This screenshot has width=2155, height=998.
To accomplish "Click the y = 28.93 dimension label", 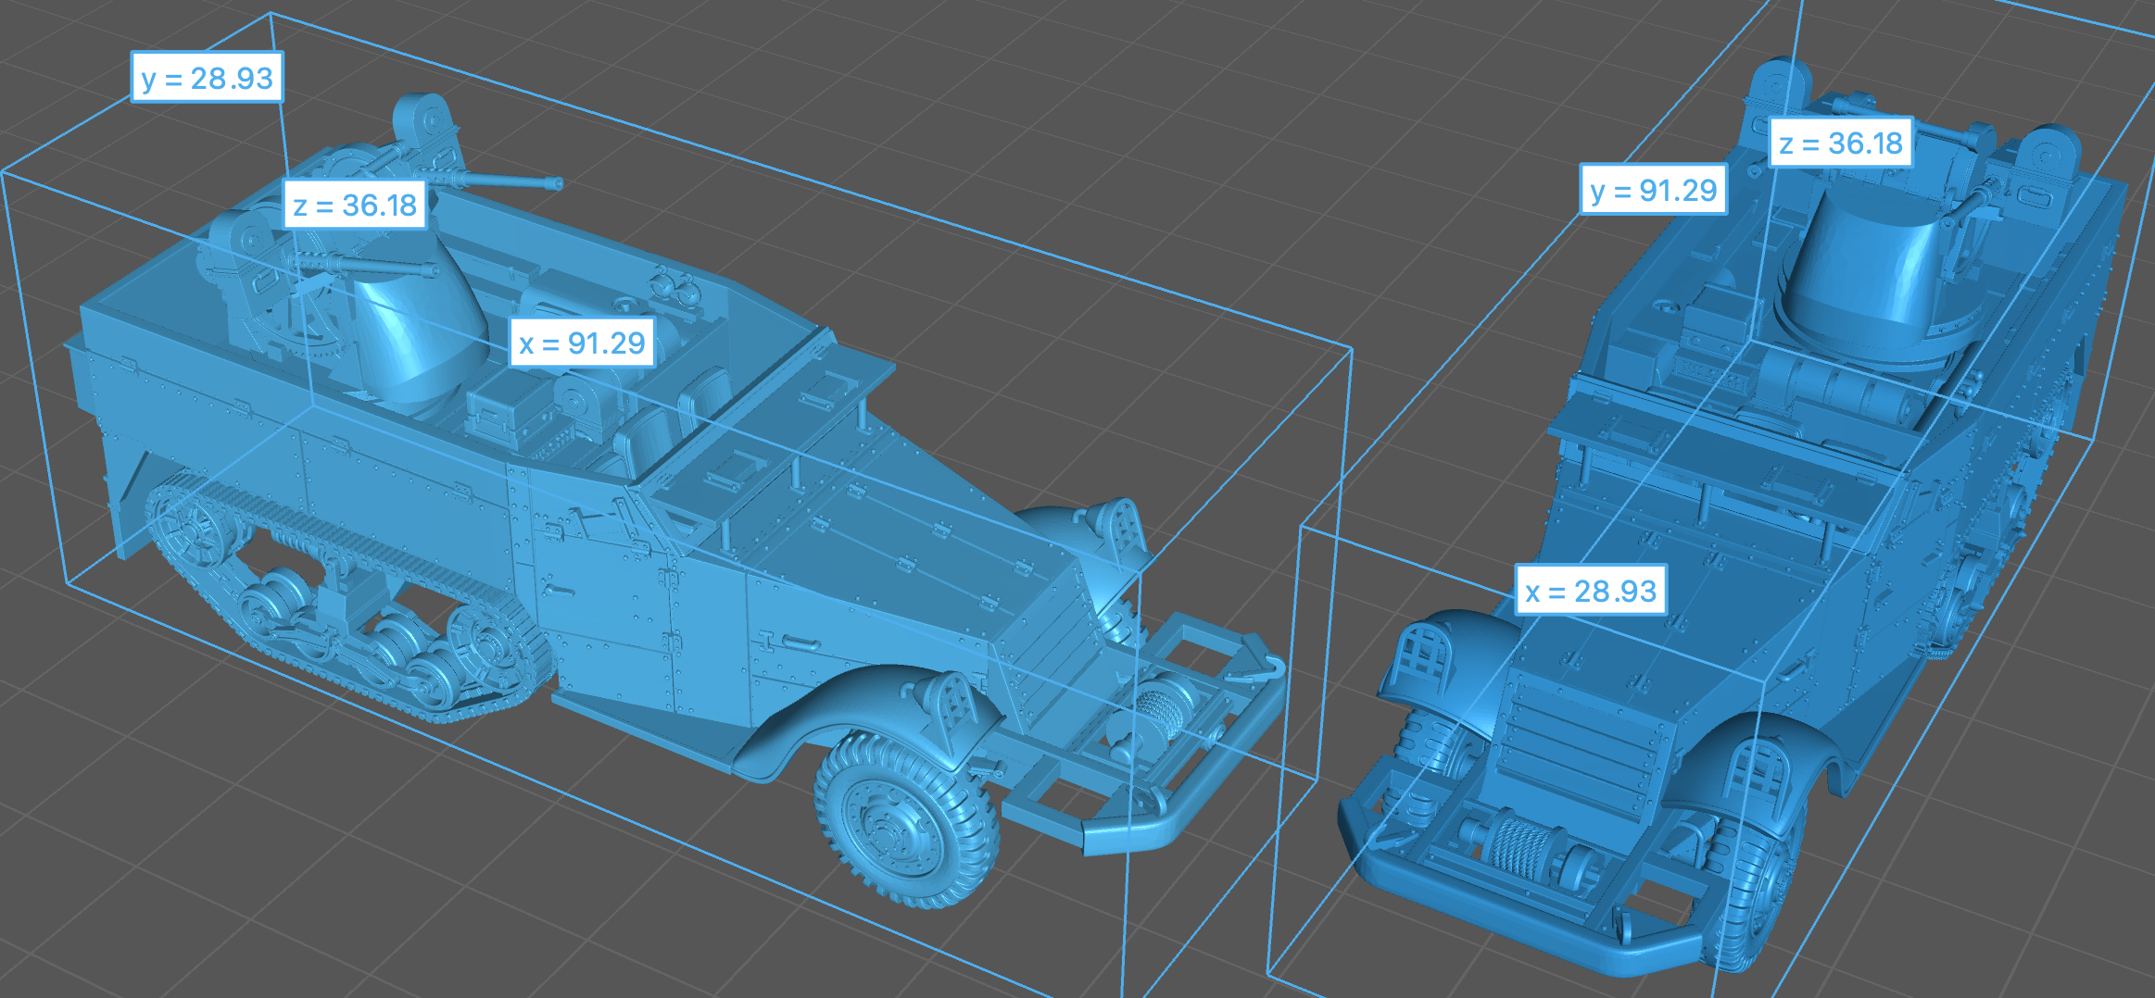I will point(207,78).
